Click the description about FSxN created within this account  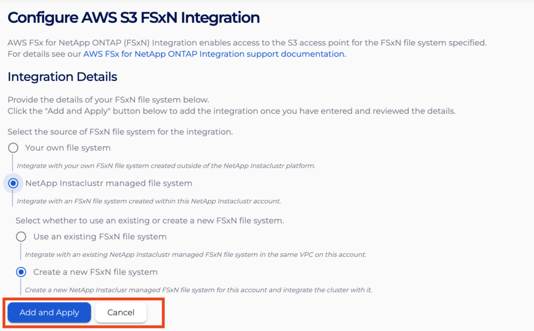(x=149, y=201)
